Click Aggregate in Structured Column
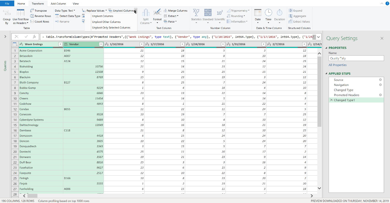Image resolution: width=390 pixels, height=203 pixels. tap(297, 16)
